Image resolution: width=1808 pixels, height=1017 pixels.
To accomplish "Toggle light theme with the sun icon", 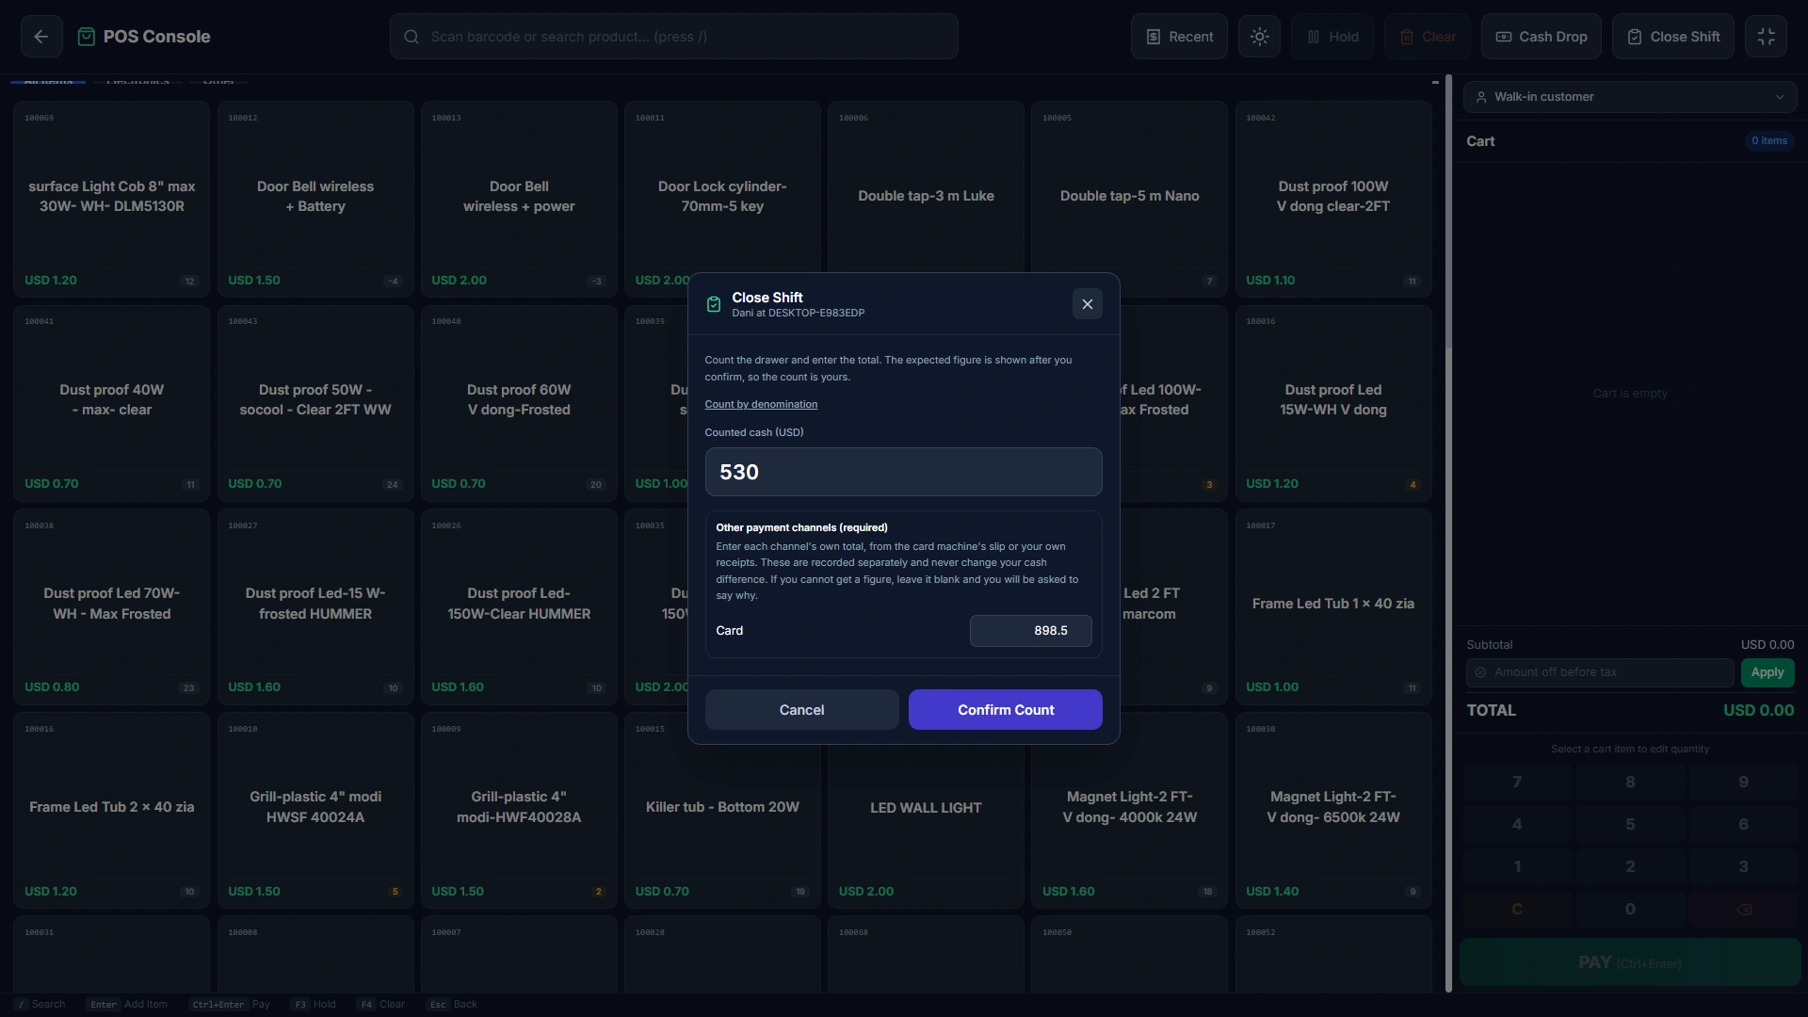I will pos(1259,37).
